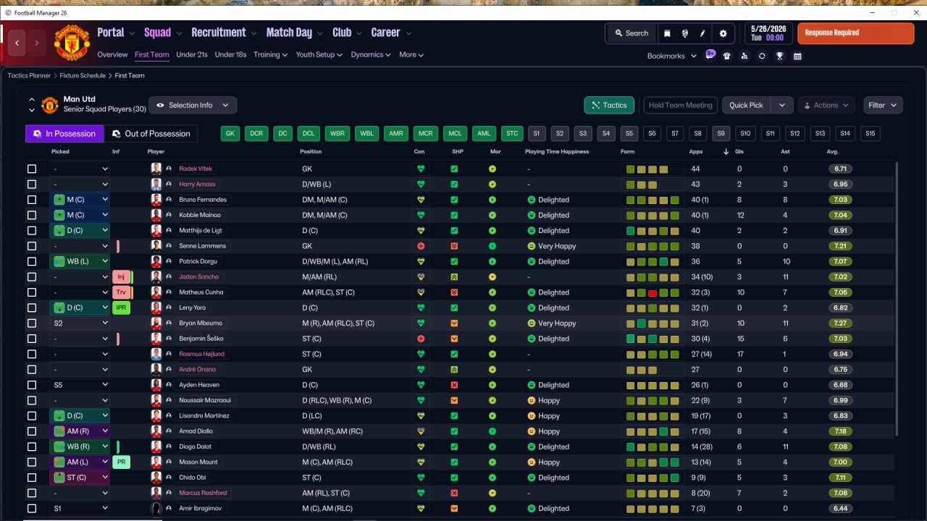927x521 pixels.
Task: Open the Bookmarks dropdown
Action: [672, 56]
